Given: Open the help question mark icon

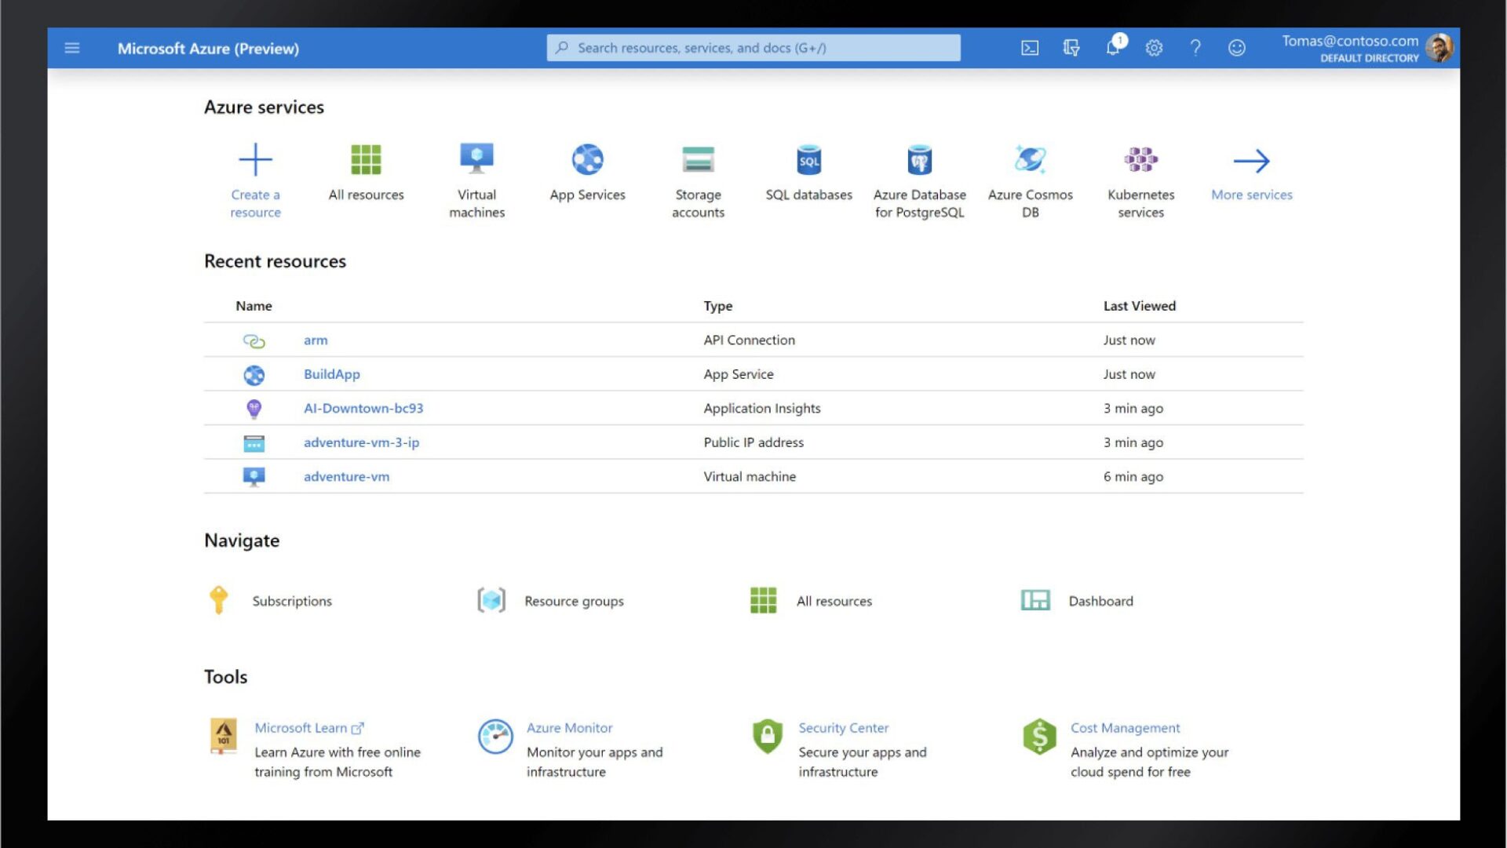Looking at the screenshot, I should pyautogui.click(x=1195, y=48).
